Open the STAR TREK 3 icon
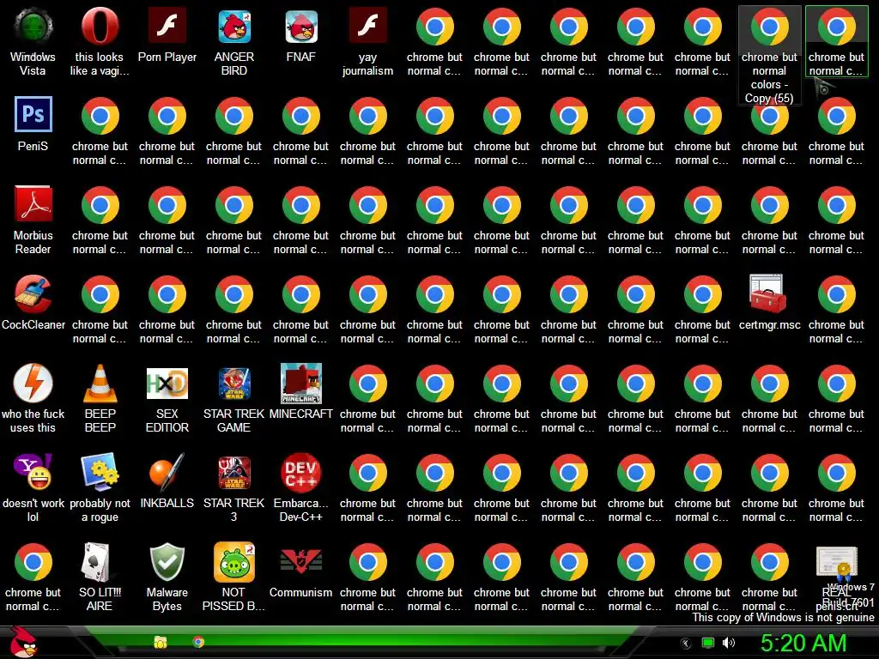Image resolution: width=879 pixels, height=659 pixels. pos(234,472)
